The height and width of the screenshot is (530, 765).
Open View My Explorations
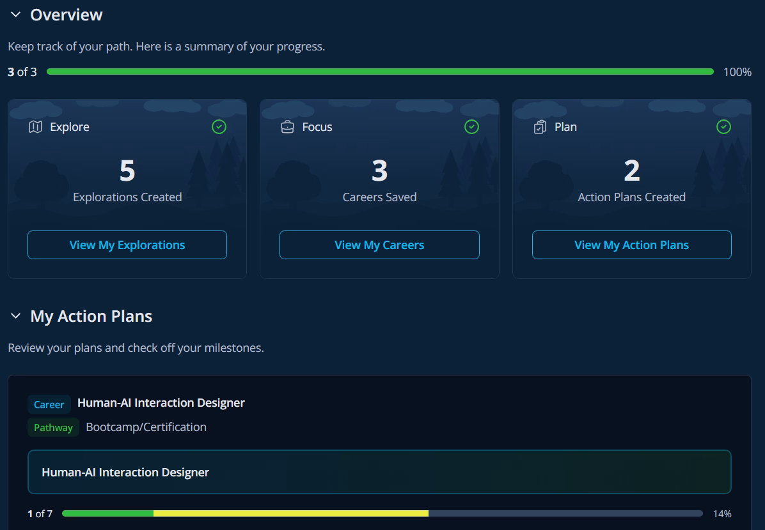(127, 245)
